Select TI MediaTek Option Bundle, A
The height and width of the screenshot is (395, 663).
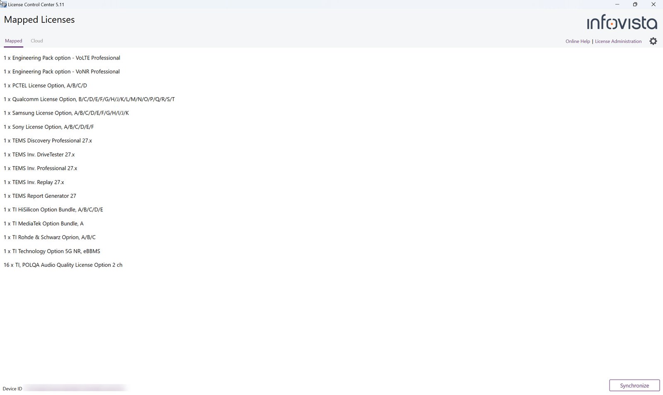click(x=44, y=224)
